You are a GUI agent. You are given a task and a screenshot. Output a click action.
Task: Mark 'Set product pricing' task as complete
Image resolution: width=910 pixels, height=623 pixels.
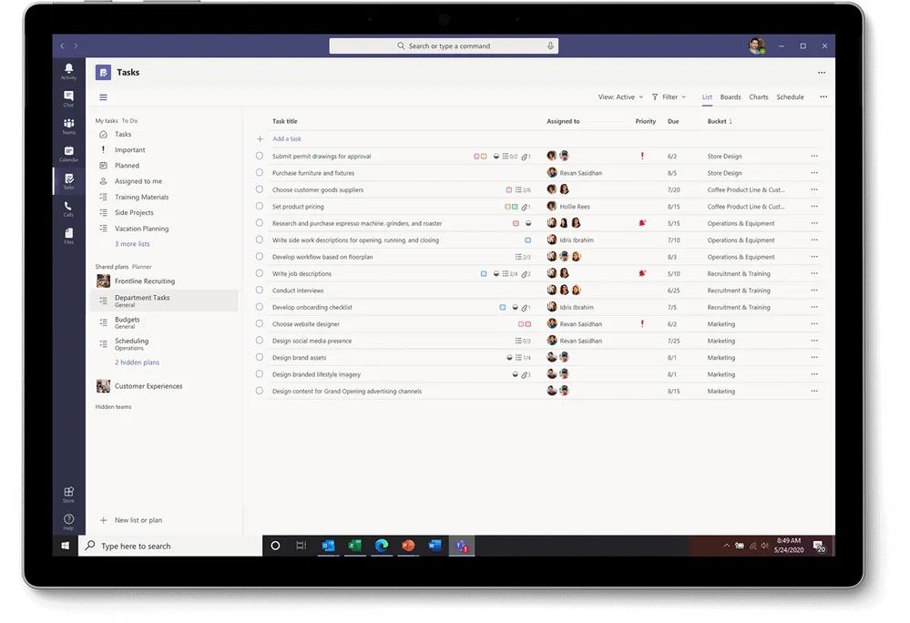click(259, 206)
